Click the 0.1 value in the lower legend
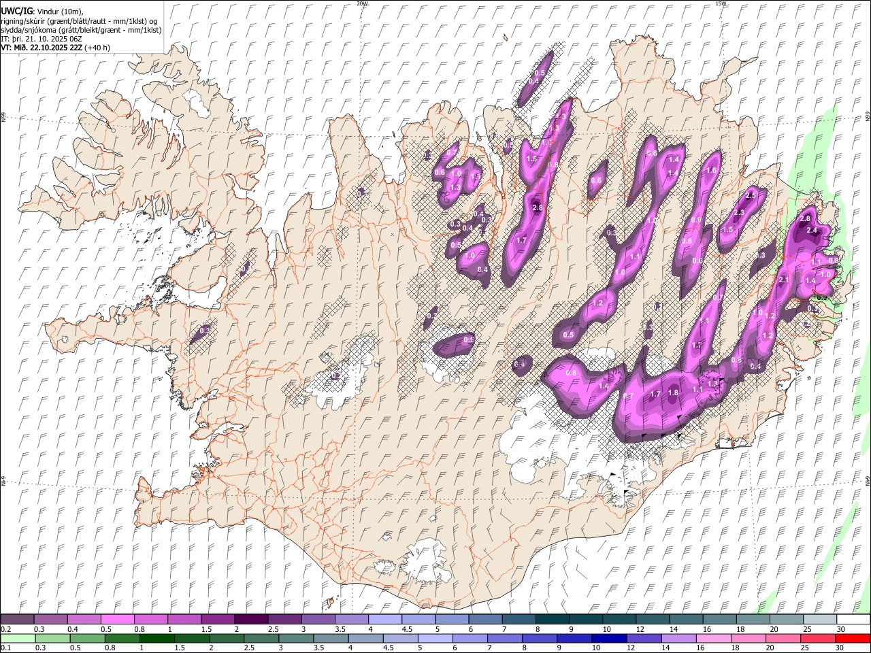This screenshot has width=871, height=653. [x=6, y=648]
